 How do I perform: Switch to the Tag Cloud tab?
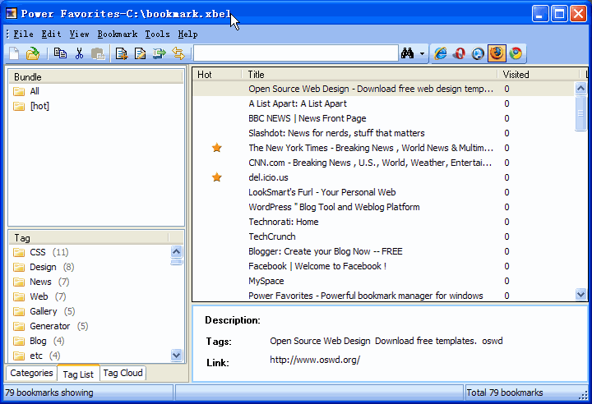[123, 373]
